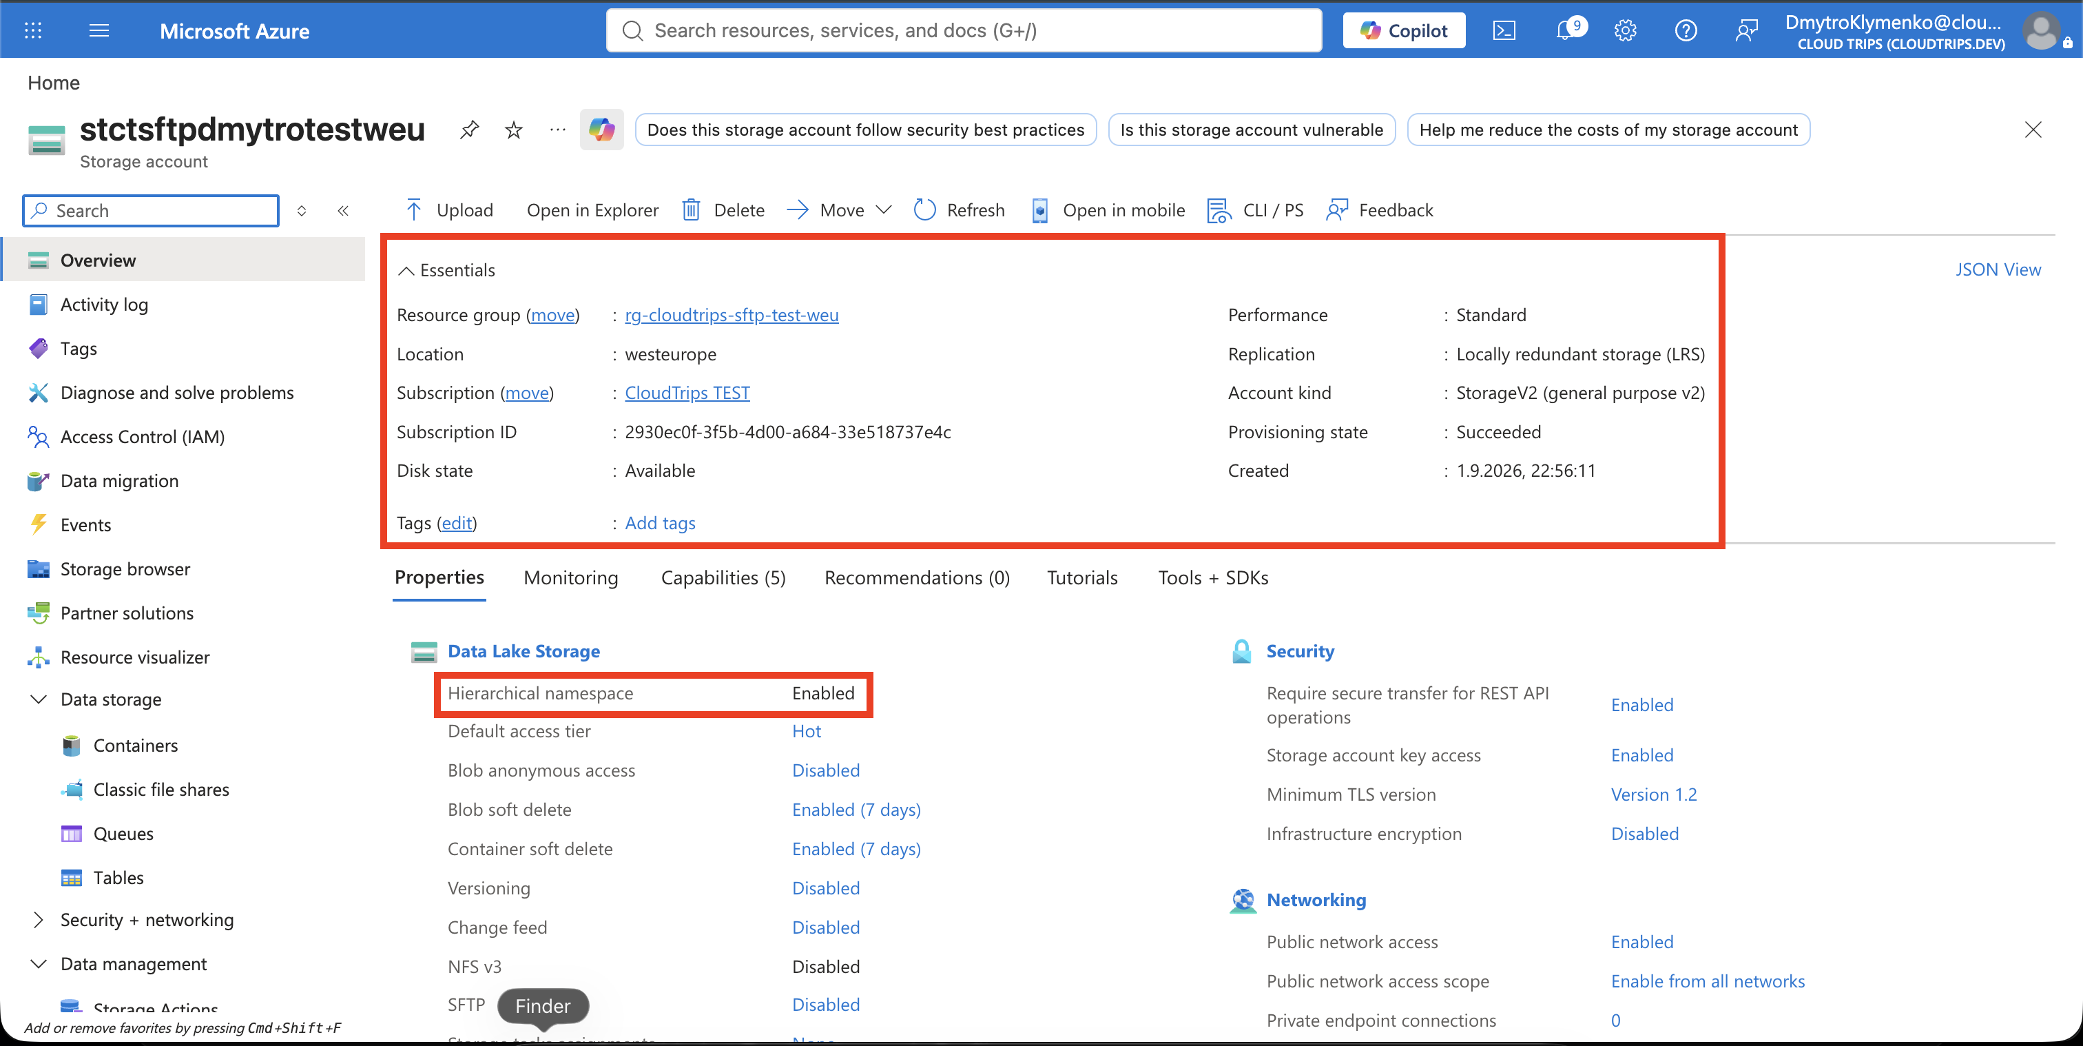Switch to the Tutorials tab
The height and width of the screenshot is (1046, 2083).
1082,577
